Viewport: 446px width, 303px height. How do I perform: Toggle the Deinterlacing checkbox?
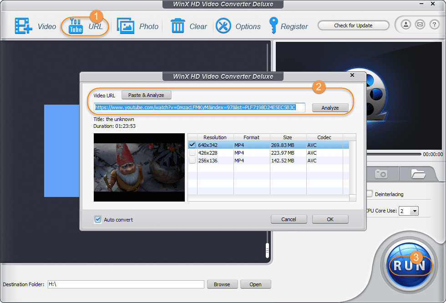[x=369, y=194]
